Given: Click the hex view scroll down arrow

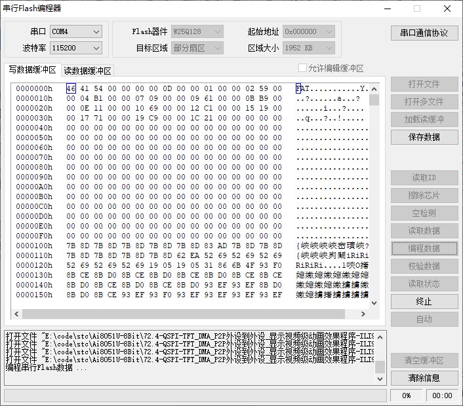Looking at the screenshot, I should 374,303.
